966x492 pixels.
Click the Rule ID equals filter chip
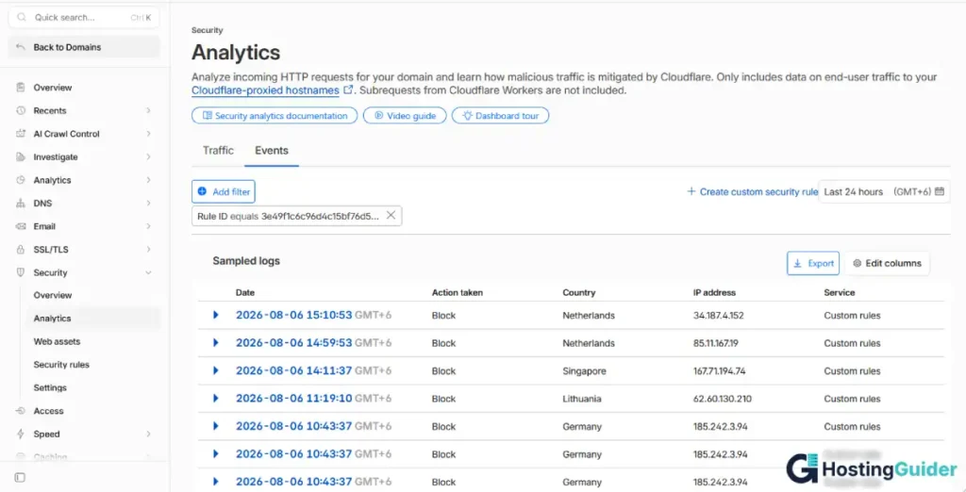[296, 216]
